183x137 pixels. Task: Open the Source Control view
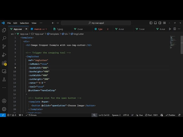click(x=4, y=46)
